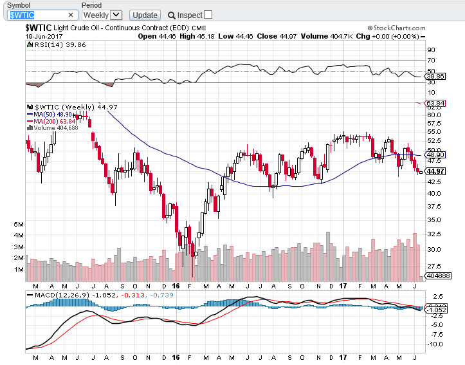
Task: Click the Inspect magnifying glass icon
Action: tap(172, 15)
